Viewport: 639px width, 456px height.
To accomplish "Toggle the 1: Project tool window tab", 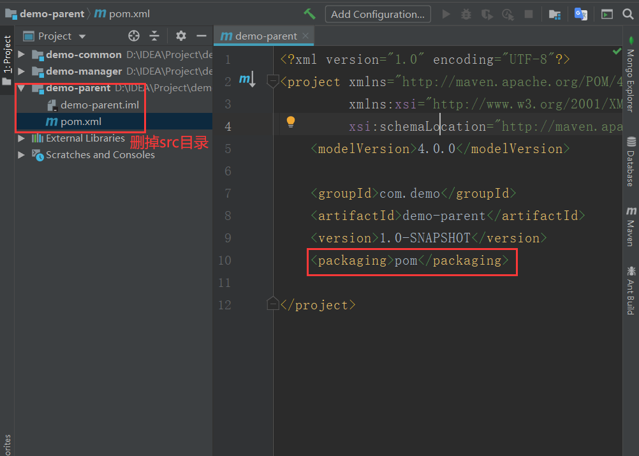I will (x=7, y=60).
